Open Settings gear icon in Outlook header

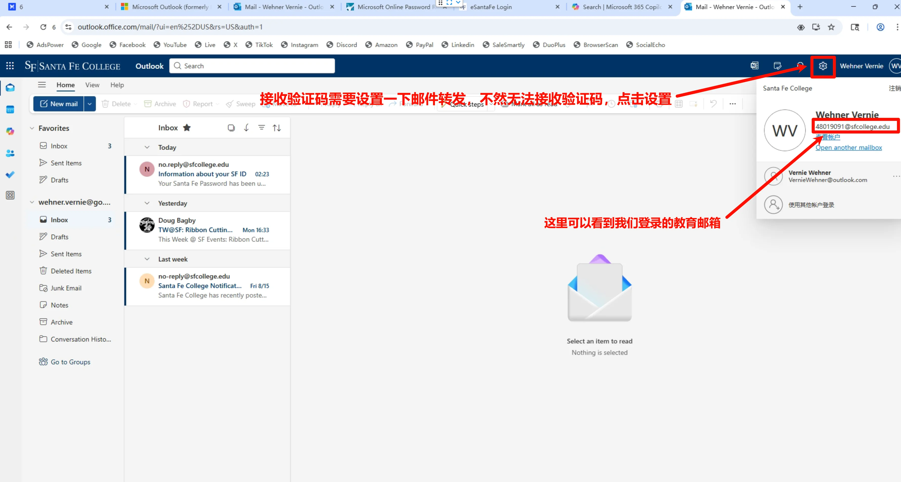click(x=823, y=66)
